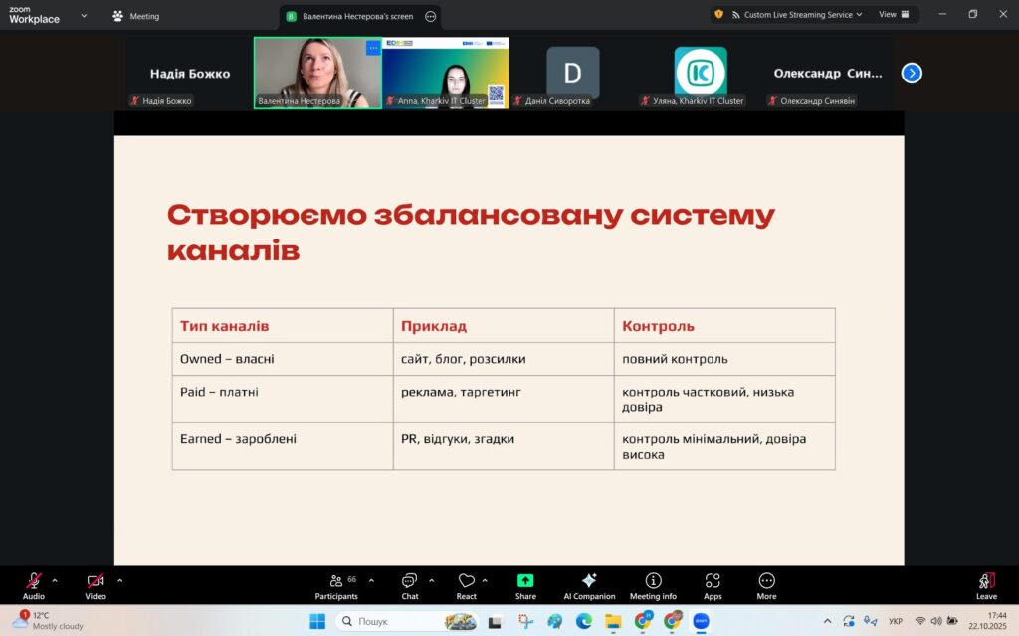This screenshot has width=1019, height=636.
Task: Expand video options arrow next to Video
Action: (119, 580)
